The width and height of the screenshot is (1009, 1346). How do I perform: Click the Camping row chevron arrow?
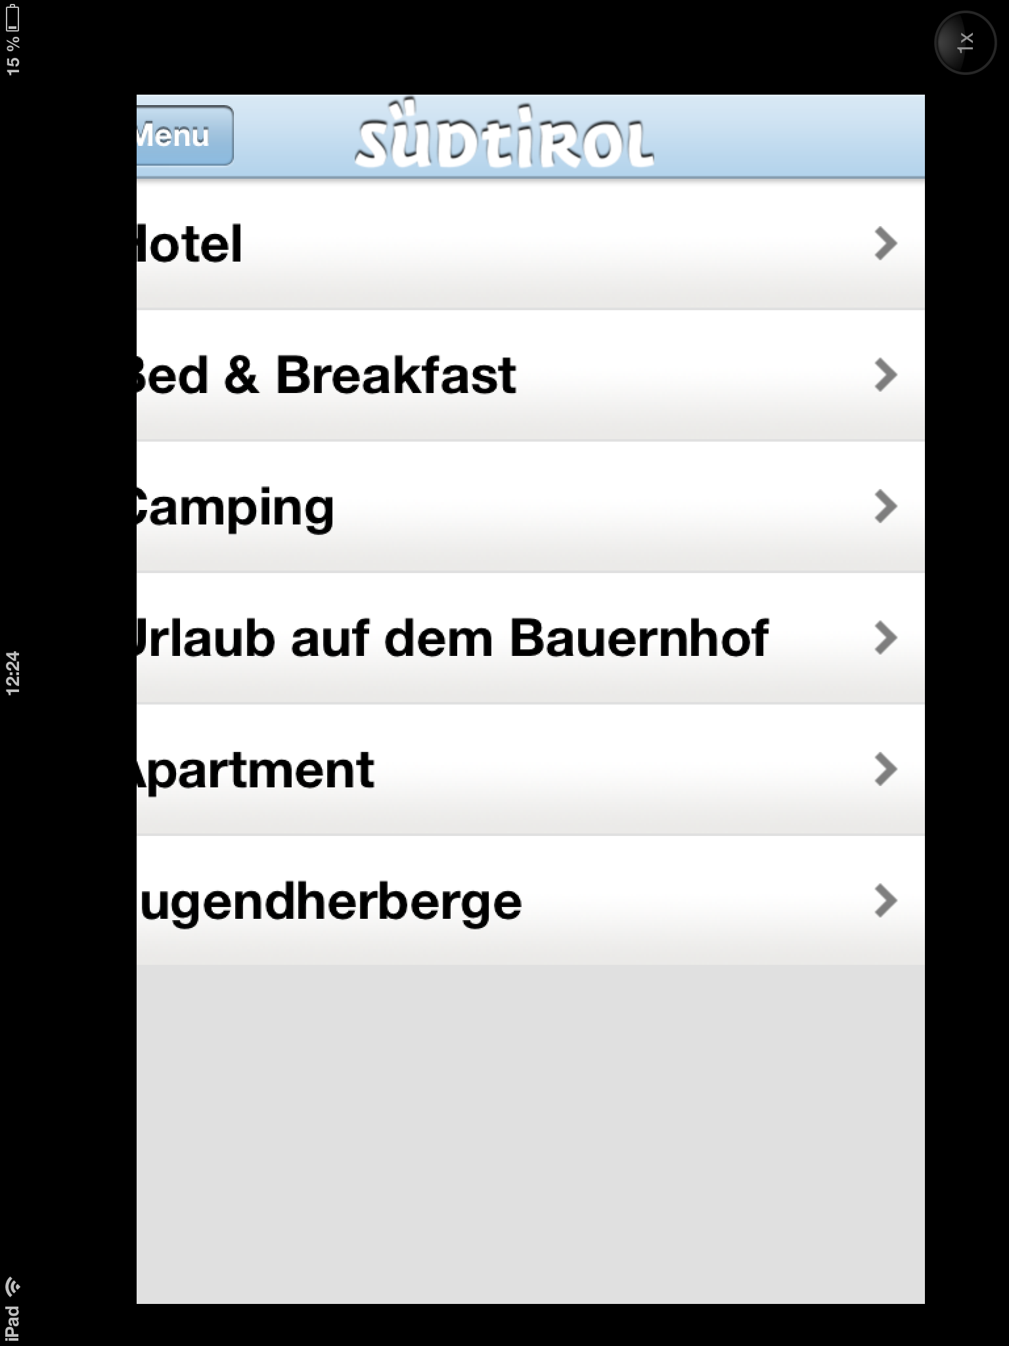(886, 507)
